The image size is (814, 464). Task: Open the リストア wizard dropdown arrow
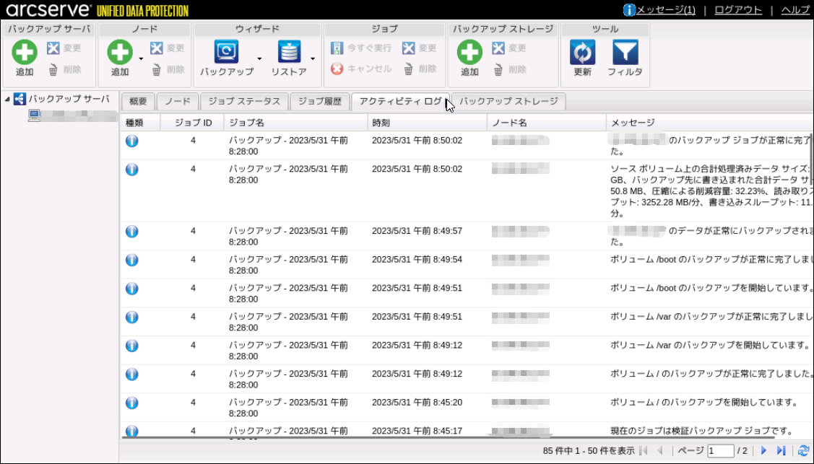point(313,58)
